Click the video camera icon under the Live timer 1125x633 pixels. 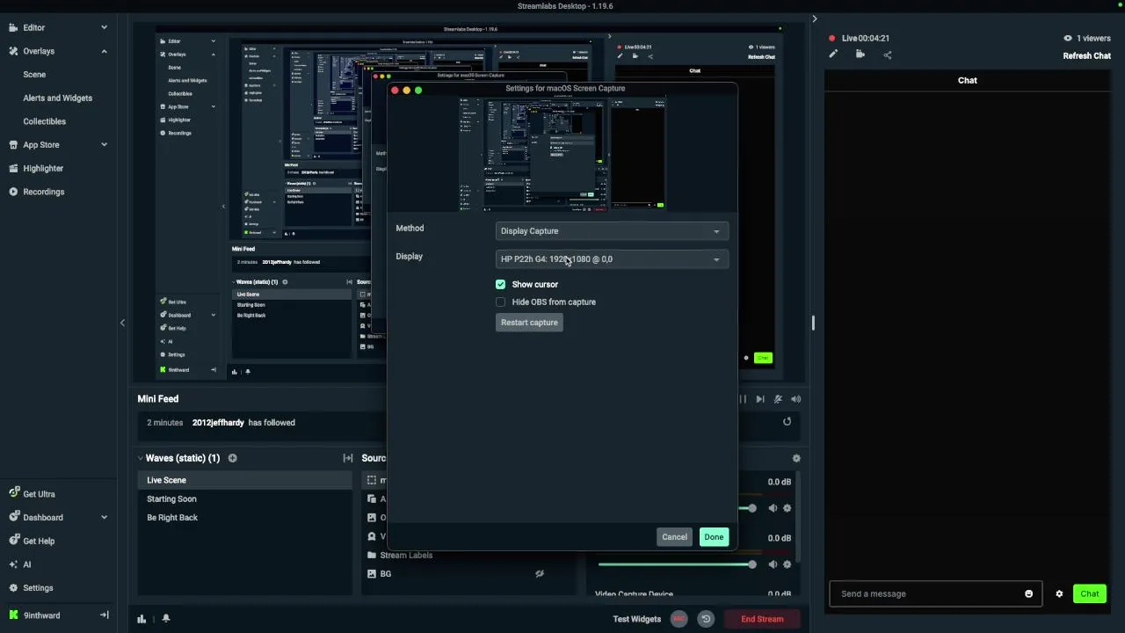(860, 55)
